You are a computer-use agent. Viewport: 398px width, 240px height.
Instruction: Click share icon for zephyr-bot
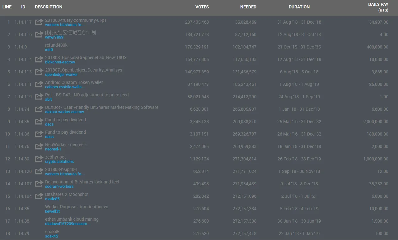39,159
